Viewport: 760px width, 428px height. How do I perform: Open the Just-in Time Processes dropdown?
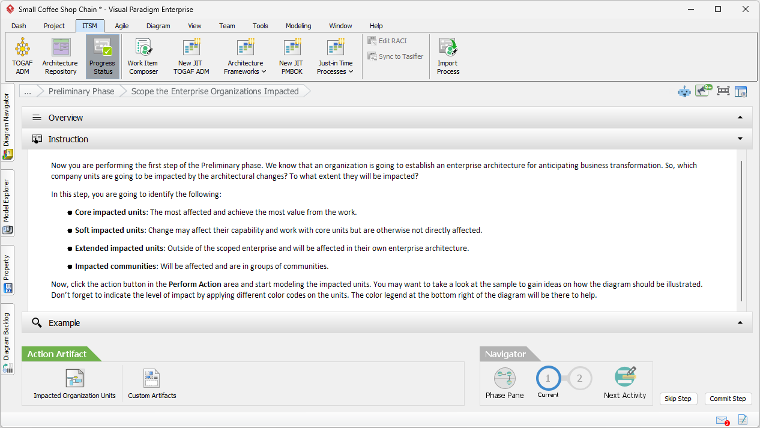point(335,56)
